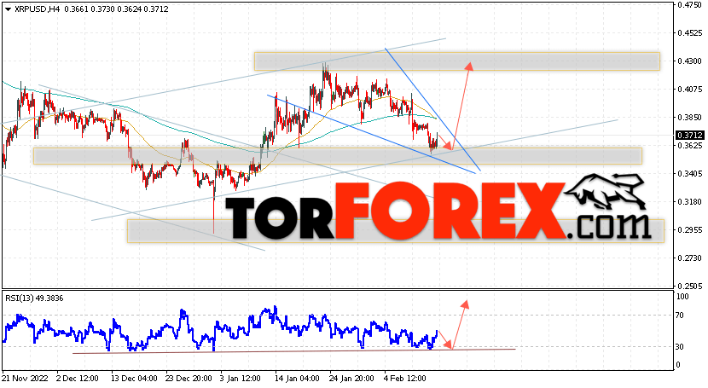The image size is (708, 388).
Task: Select the XRPUSD,H4 symbol label
Action: coord(37,9)
